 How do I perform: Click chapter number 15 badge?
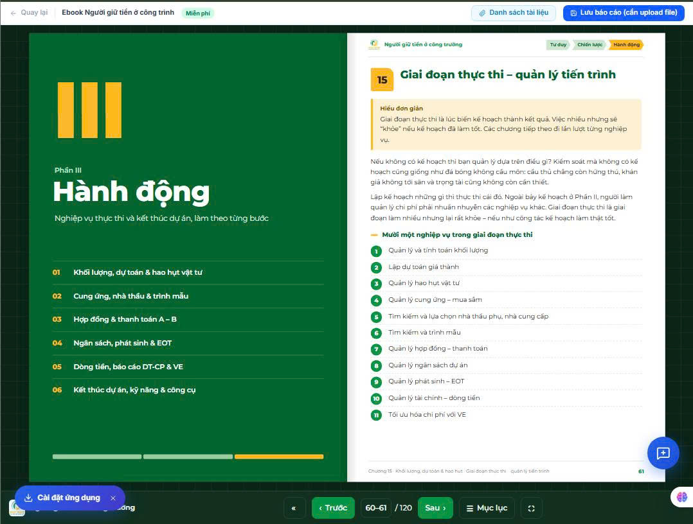(x=382, y=80)
